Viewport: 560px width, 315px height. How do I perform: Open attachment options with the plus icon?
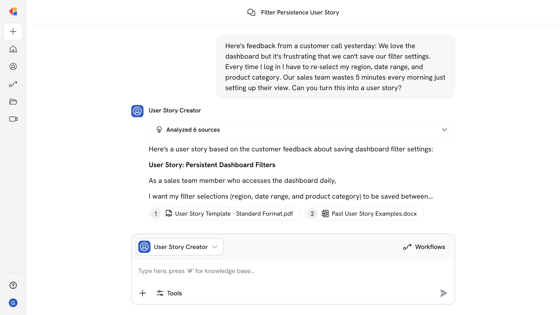(143, 293)
